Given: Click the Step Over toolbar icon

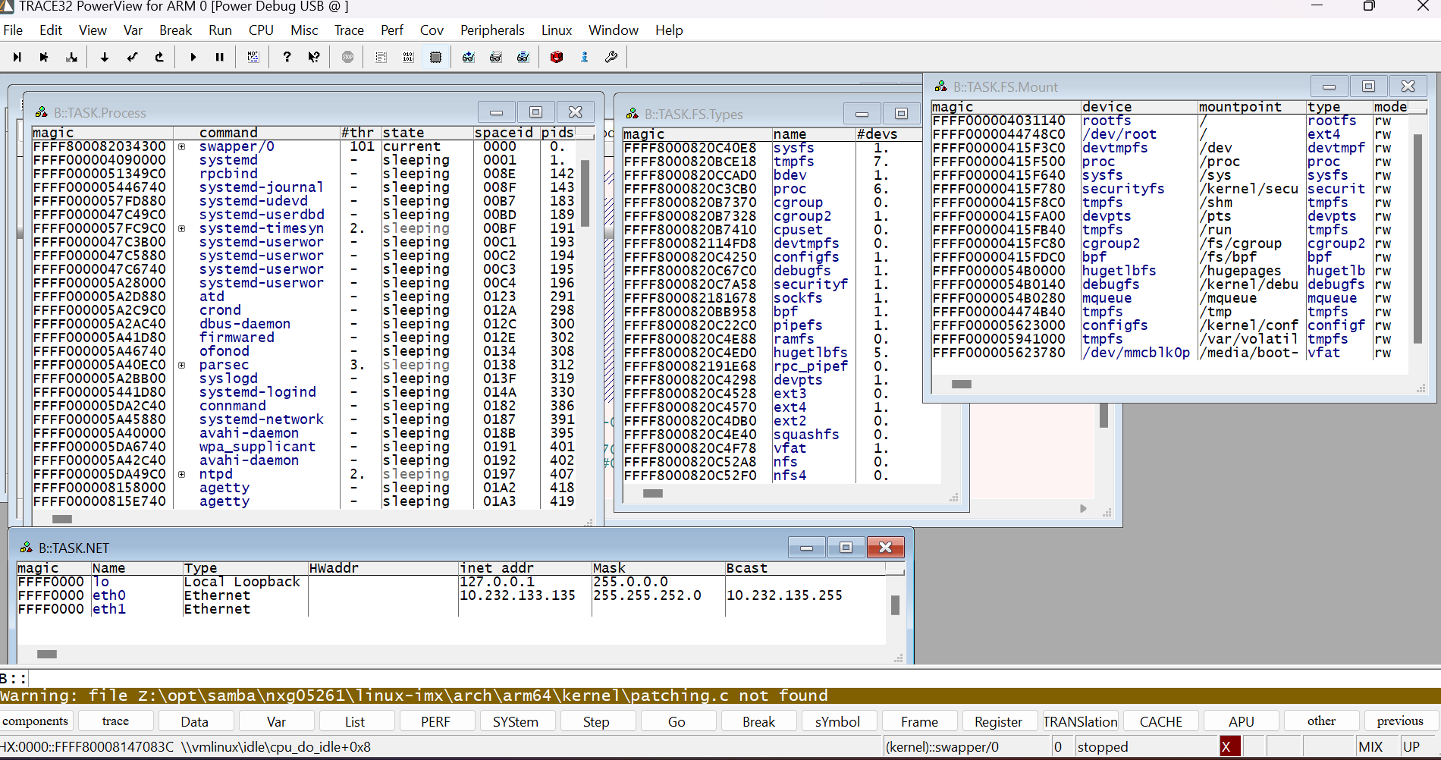Looking at the screenshot, I should coord(133,57).
